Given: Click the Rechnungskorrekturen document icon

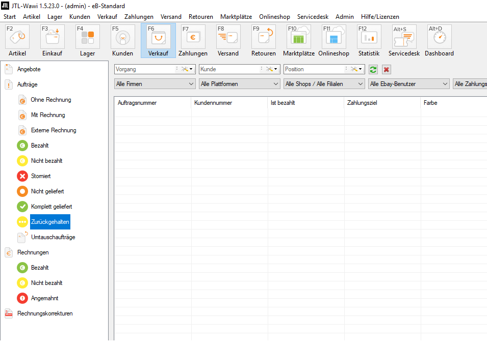Looking at the screenshot, I should point(9,313).
